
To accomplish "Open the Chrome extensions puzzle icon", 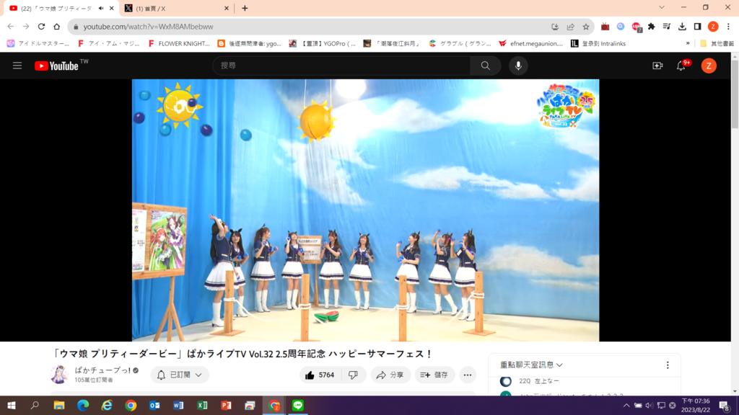I will pos(652,27).
